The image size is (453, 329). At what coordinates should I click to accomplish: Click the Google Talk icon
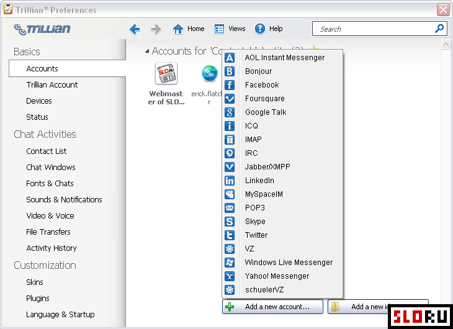230,112
